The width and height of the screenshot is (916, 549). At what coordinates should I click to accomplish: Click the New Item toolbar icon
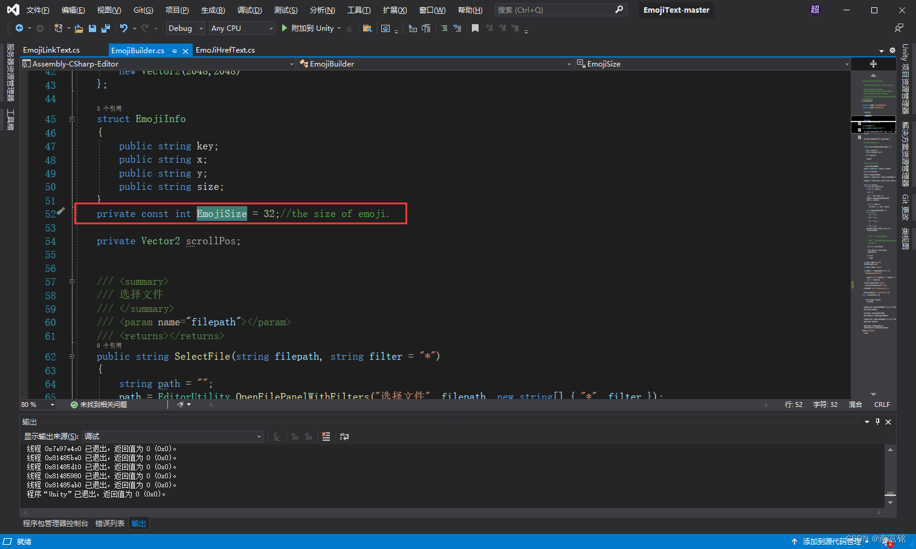[x=59, y=28]
